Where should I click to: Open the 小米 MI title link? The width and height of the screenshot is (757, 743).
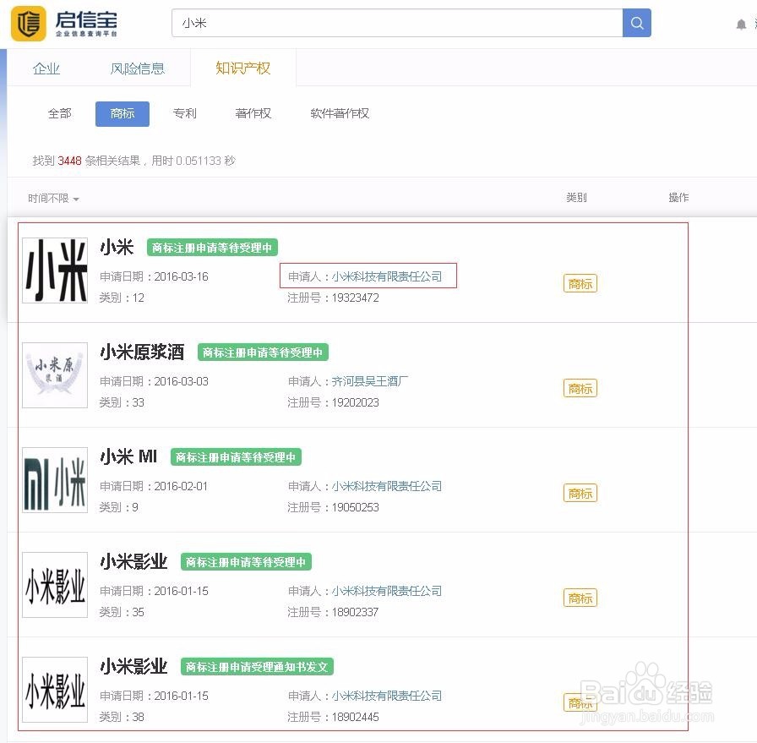point(128,456)
